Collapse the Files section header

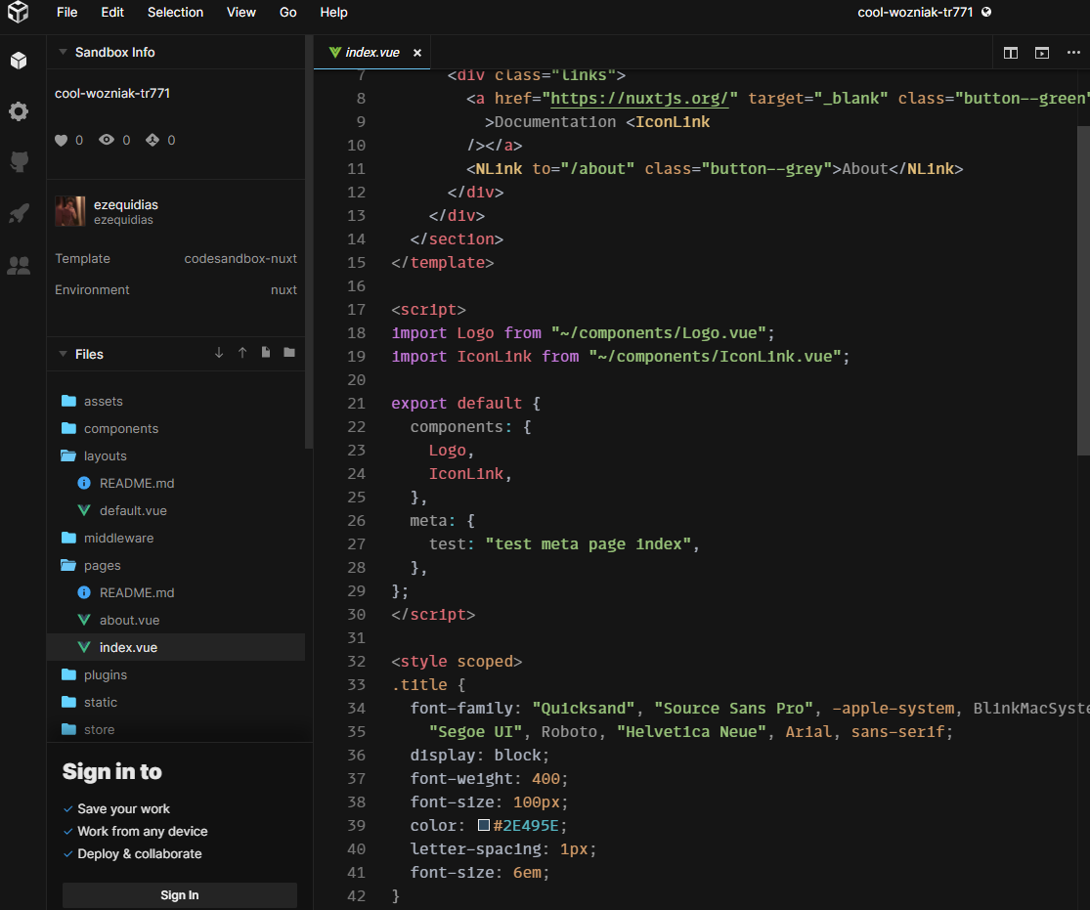64,353
